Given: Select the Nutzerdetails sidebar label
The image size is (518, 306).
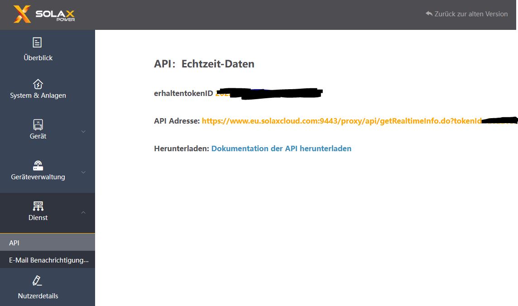Looking at the screenshot, I should click(38, 296).
